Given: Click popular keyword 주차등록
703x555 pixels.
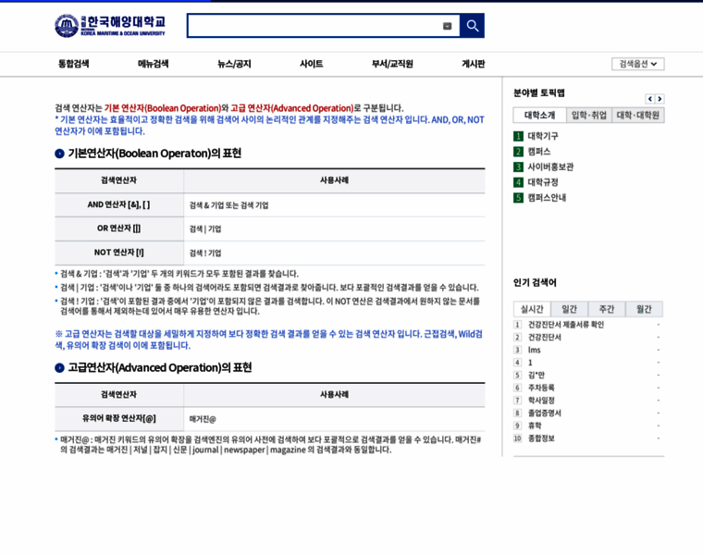Looking at the screenshot, I should click(541, 388).
